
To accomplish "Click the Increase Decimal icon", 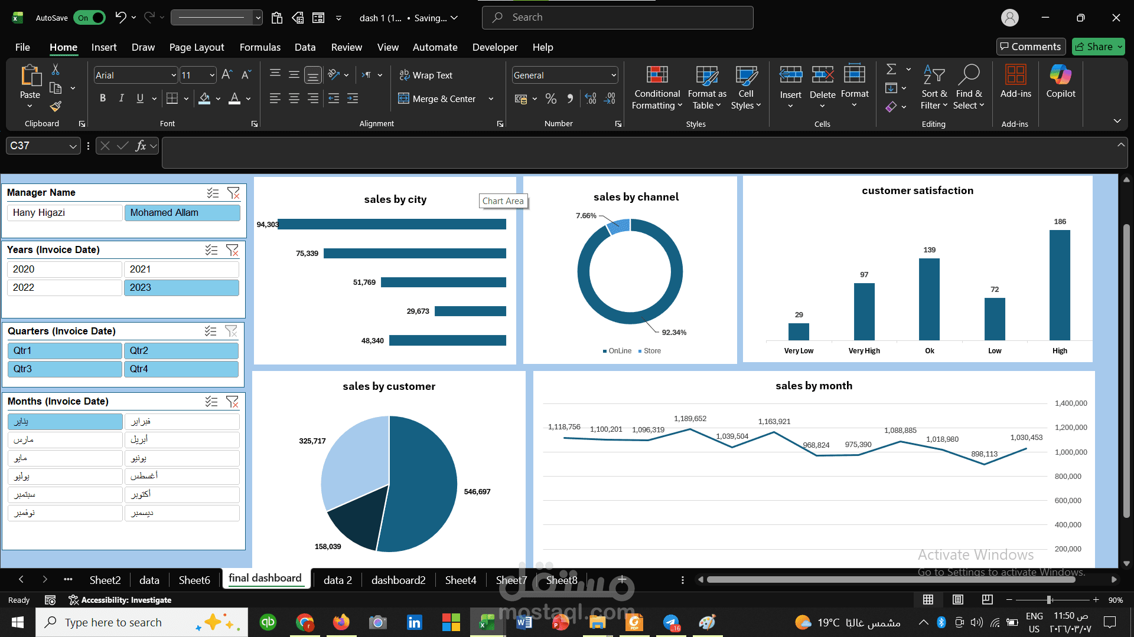I will pyautogui.click(x=591, y=98).
